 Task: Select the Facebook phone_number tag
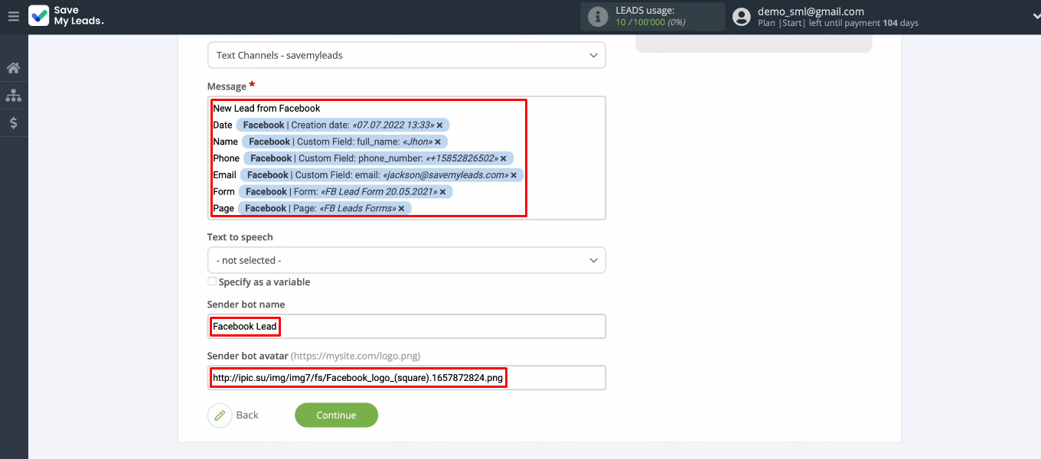[x=378, y=158]
